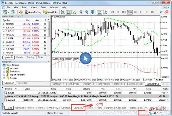Toggle the chart auto scroll icon
Screen dimensions: 172x116
tap(99, 12)
